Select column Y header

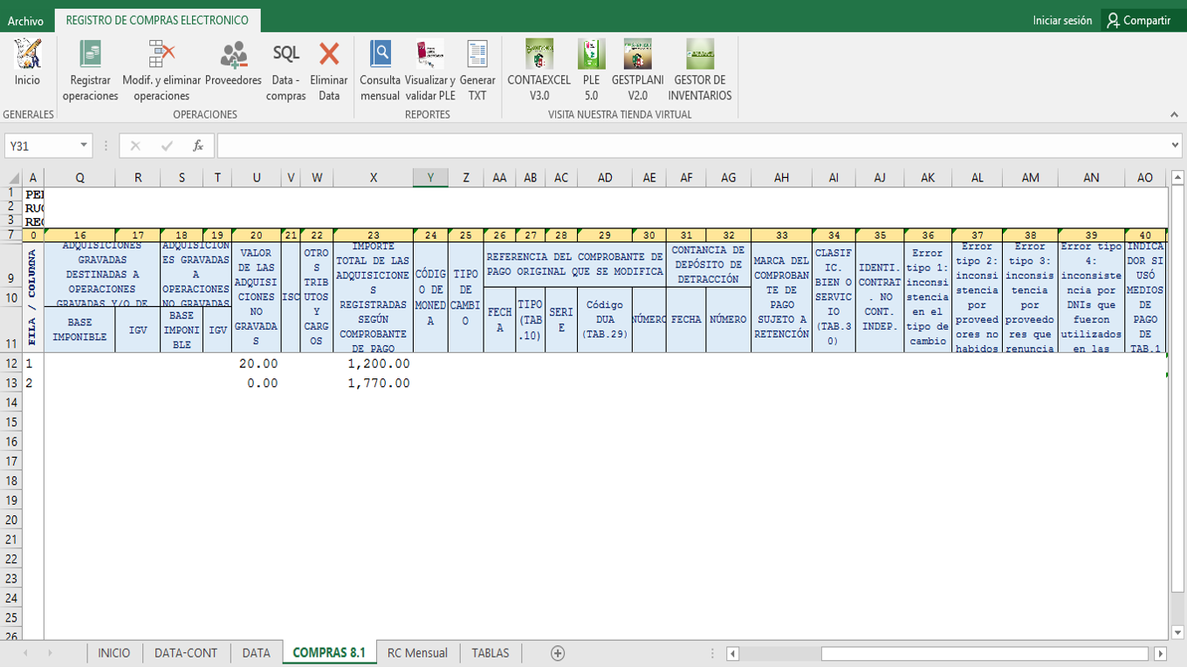[x=430, y=178]
